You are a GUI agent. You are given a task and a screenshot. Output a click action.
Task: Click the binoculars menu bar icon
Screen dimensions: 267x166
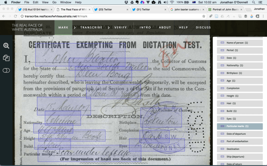point(159,2)
